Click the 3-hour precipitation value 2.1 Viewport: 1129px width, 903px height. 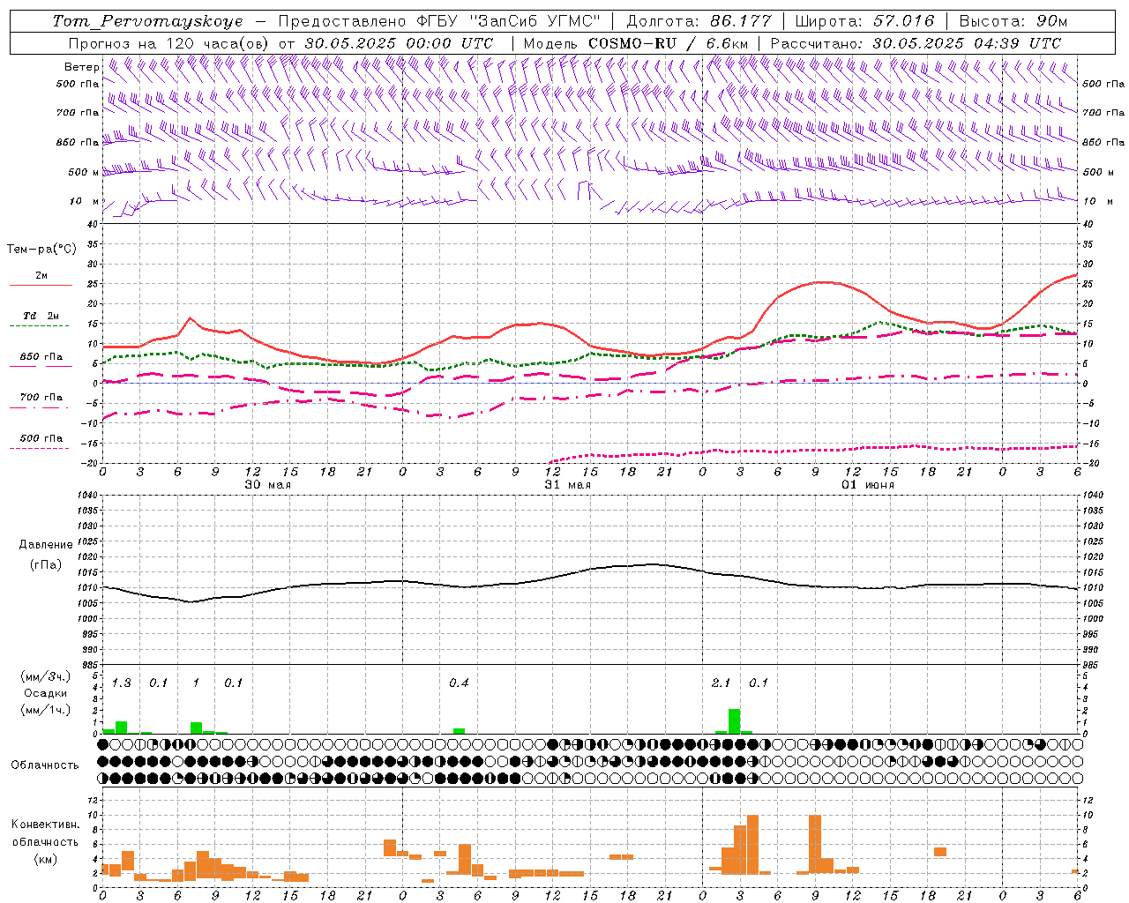[x=721, y=683]
